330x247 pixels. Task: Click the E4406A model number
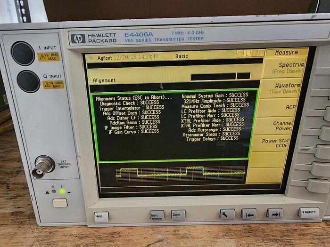pos(139,34)
